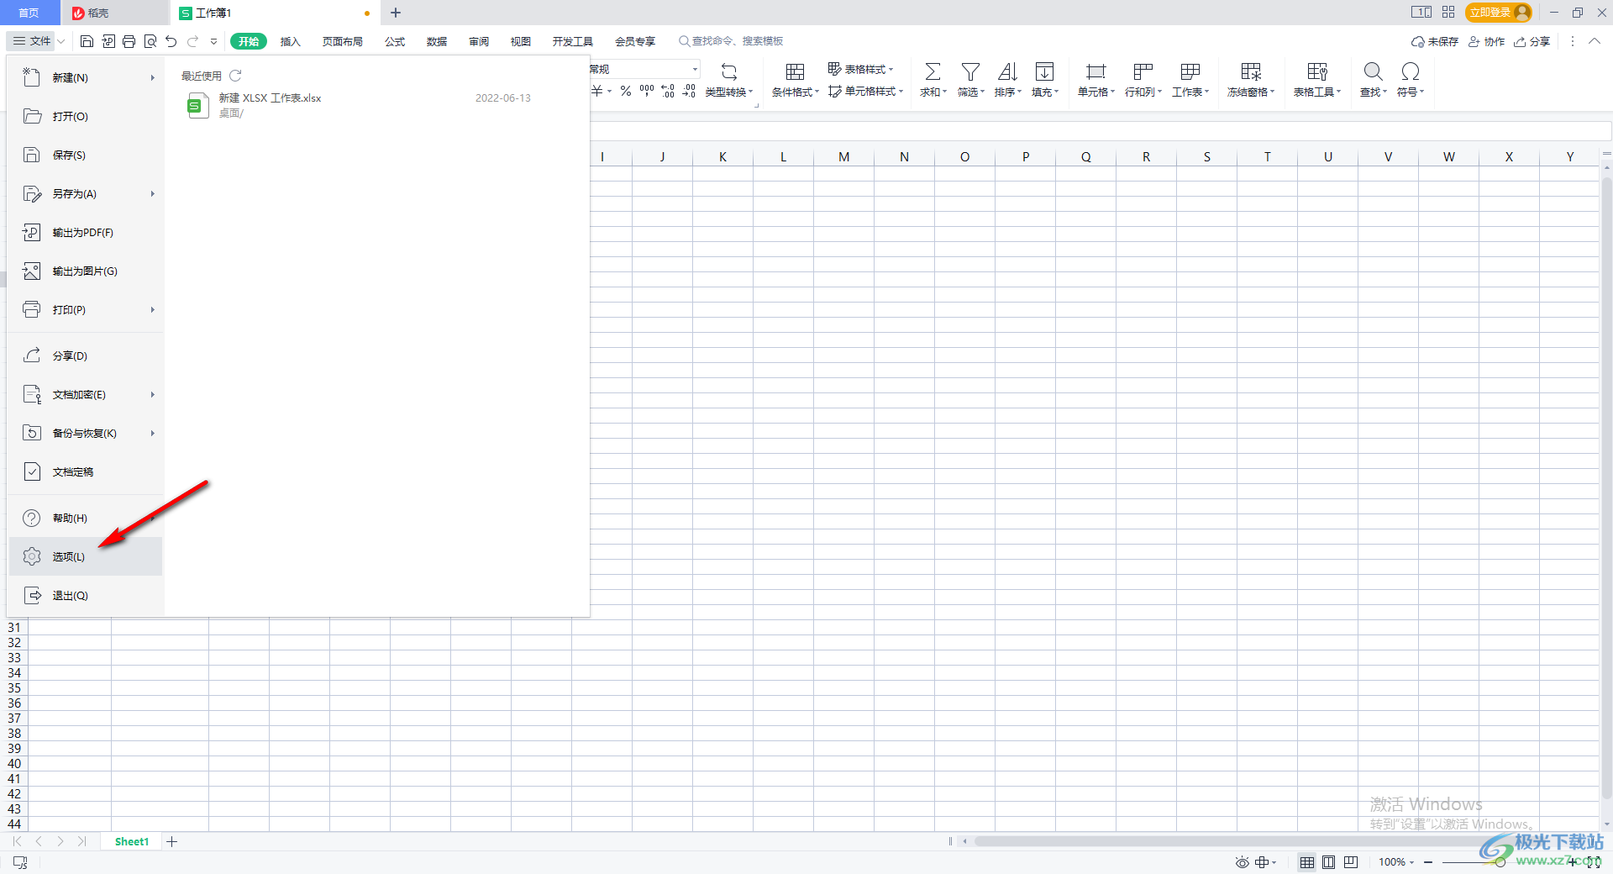The image size is (1613, 874).
Task: Open the customize quick access toolbar arrow
Action: [213, 41]
